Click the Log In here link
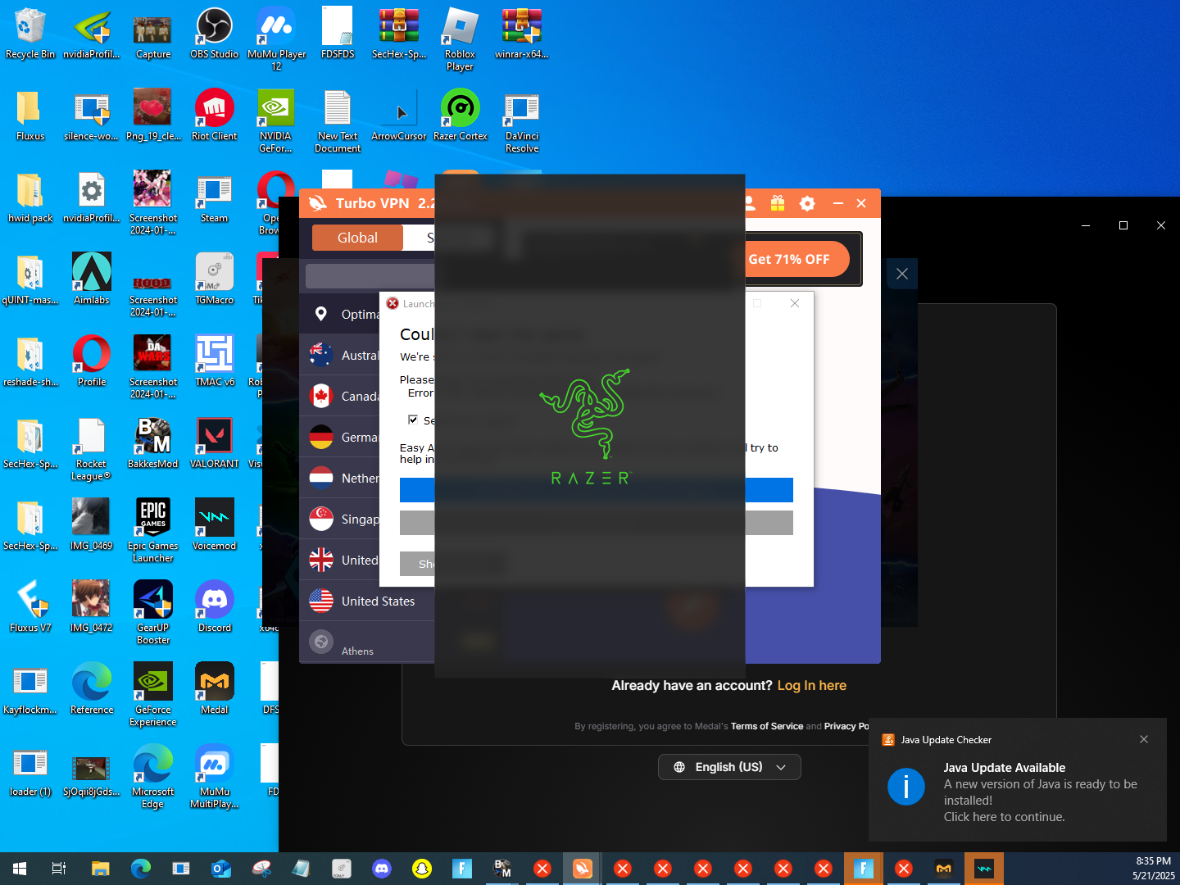The image size is (1180, 885). 812,686
